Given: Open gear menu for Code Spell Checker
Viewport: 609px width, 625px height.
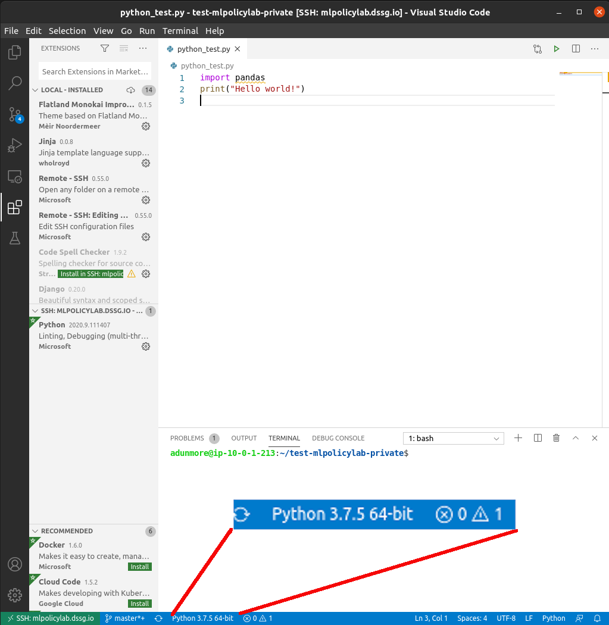Looking at the screenshot, I should click(146, 274).
